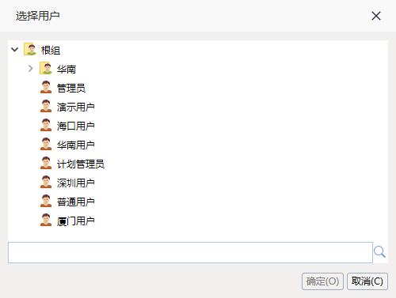Click the 管理员 user avatar icon

[46, 87]
